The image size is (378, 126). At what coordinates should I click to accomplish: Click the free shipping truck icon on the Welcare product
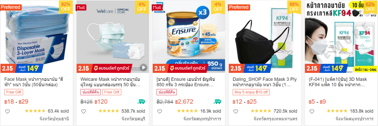click(141, 102)
